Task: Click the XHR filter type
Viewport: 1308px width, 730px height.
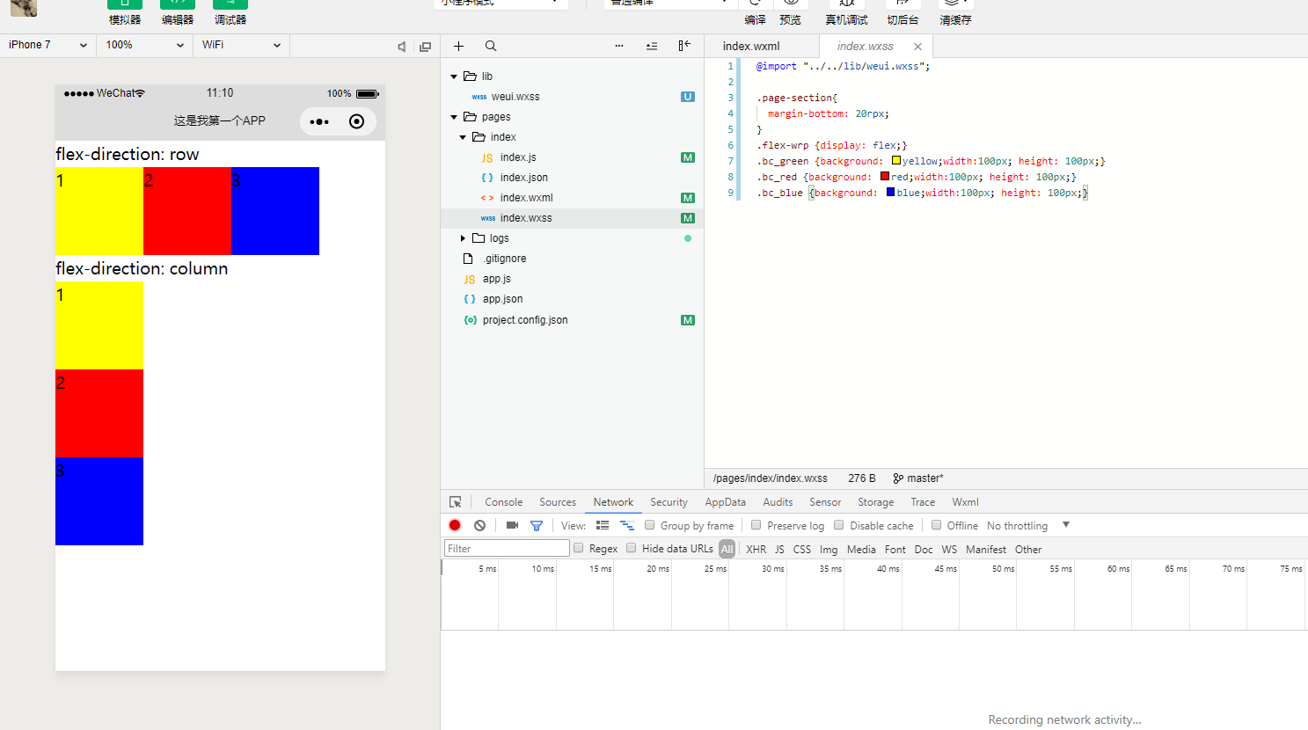Action: coord(756,549)
